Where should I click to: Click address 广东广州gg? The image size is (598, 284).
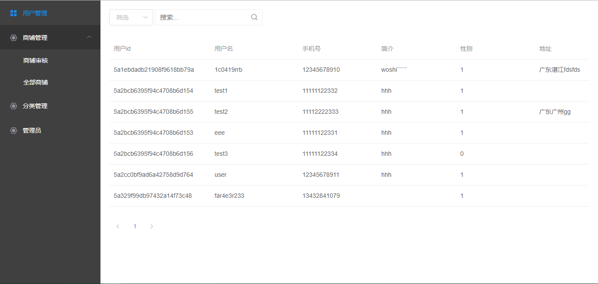click(555, 112)
